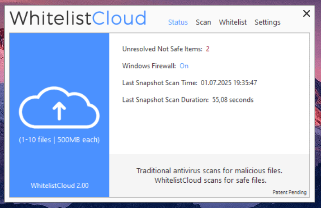321x208 pixels.
Task: Click the 'Patent Pending' text
Action: coord(289,192)
